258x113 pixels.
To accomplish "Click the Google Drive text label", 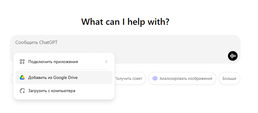I will (x=65, y=77).
